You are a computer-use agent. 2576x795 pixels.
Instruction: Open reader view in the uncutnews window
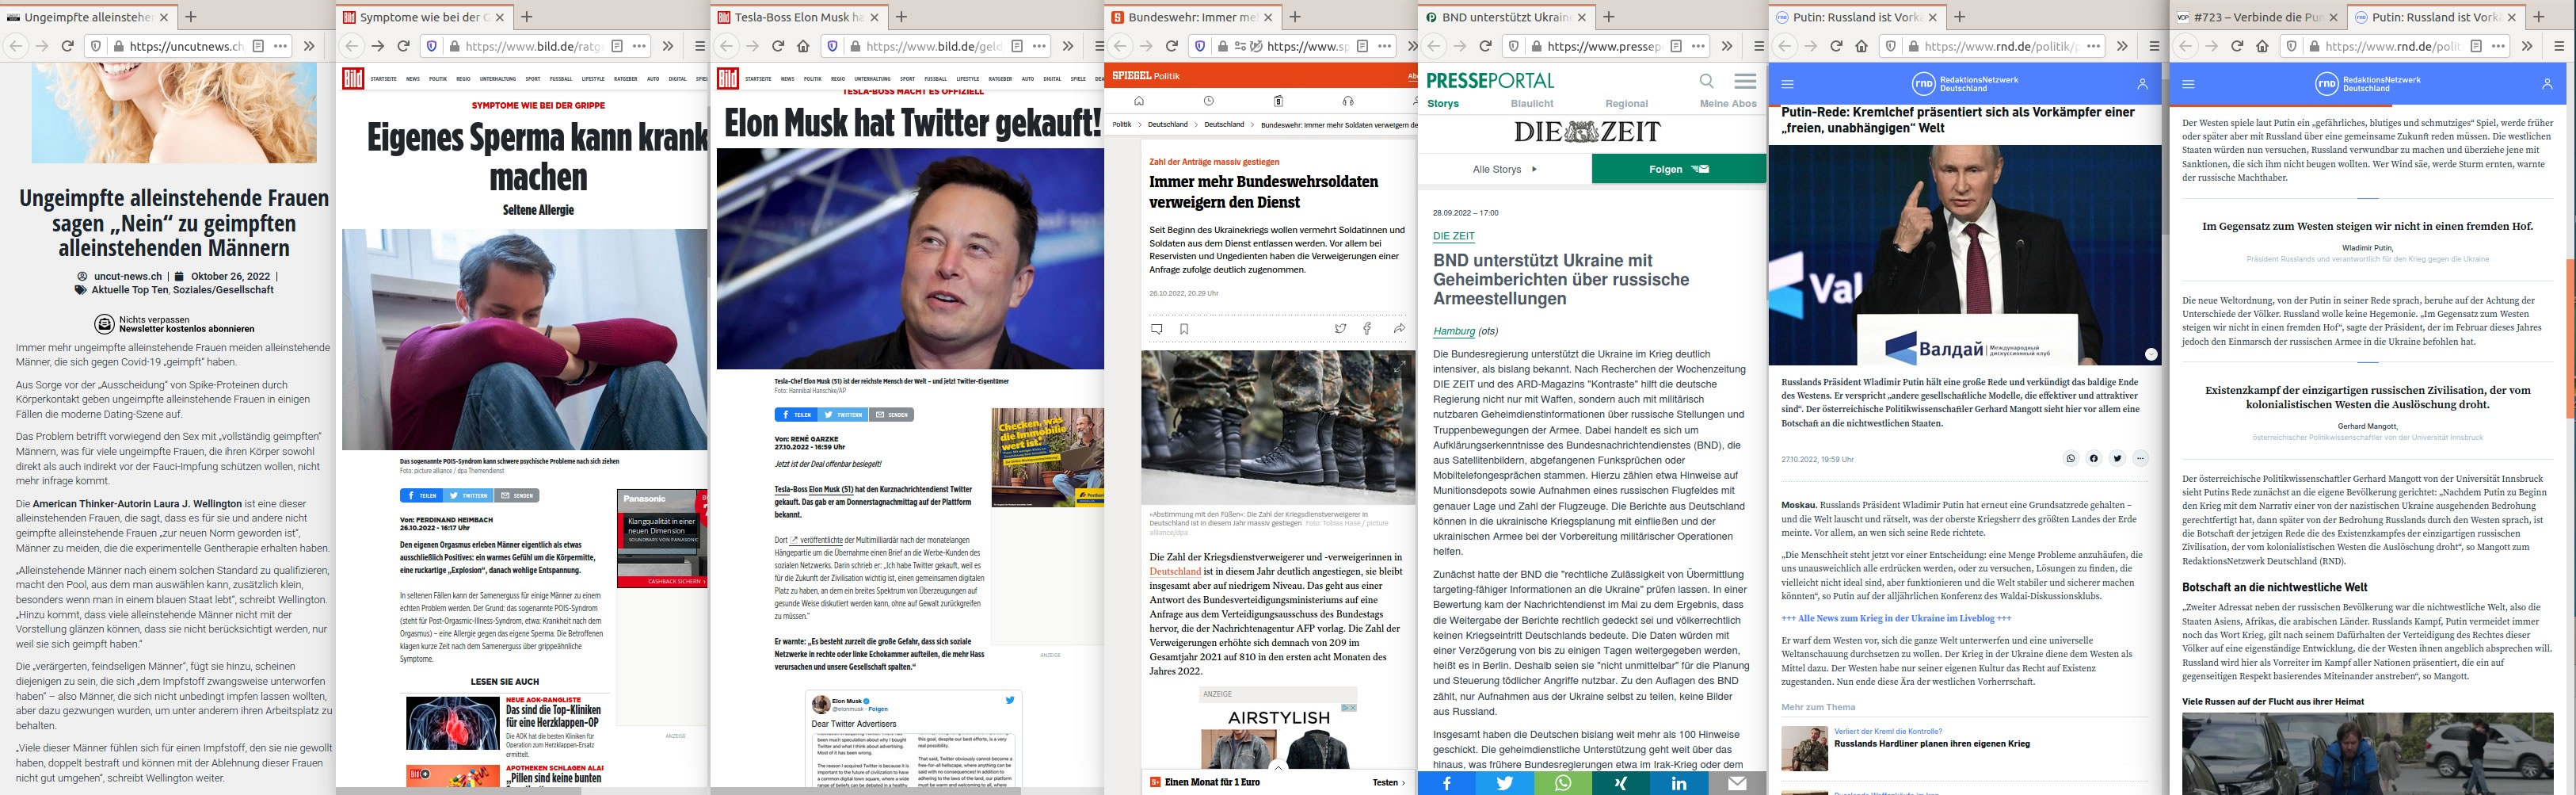(x=258, y=46)
